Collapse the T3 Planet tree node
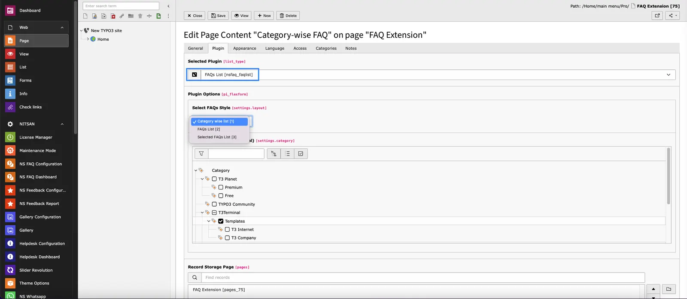 (202, 179)
